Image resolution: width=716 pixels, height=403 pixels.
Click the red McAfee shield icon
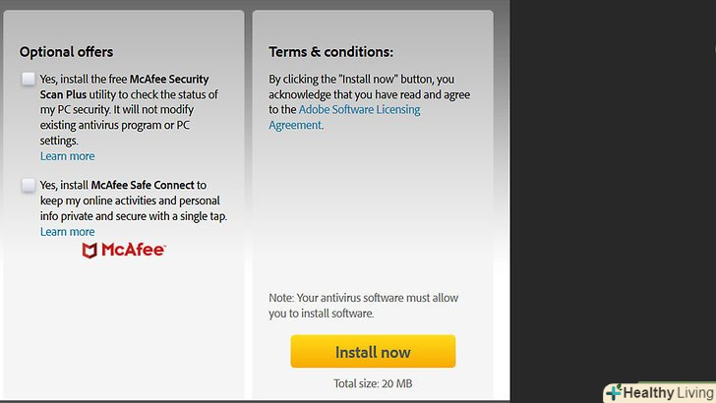coord(89,251)
